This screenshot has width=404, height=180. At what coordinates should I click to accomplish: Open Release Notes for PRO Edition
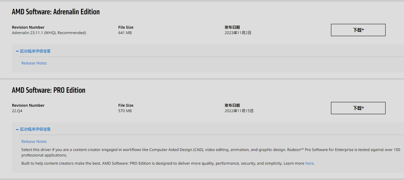[x=34, y=141]
